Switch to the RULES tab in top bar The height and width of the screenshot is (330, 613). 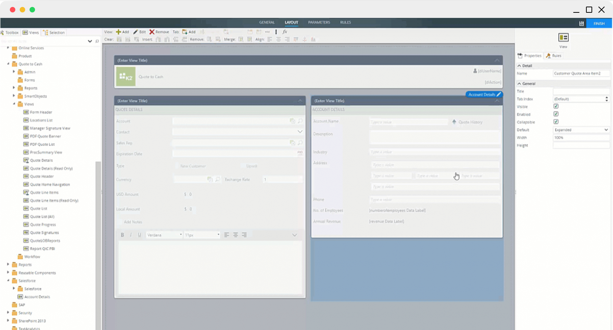(346, 23)
